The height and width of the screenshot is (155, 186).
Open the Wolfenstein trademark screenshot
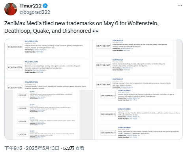[x=49, y=64]
